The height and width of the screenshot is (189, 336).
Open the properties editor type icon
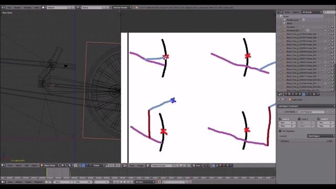pyautogui.click(x=280, y=94)
